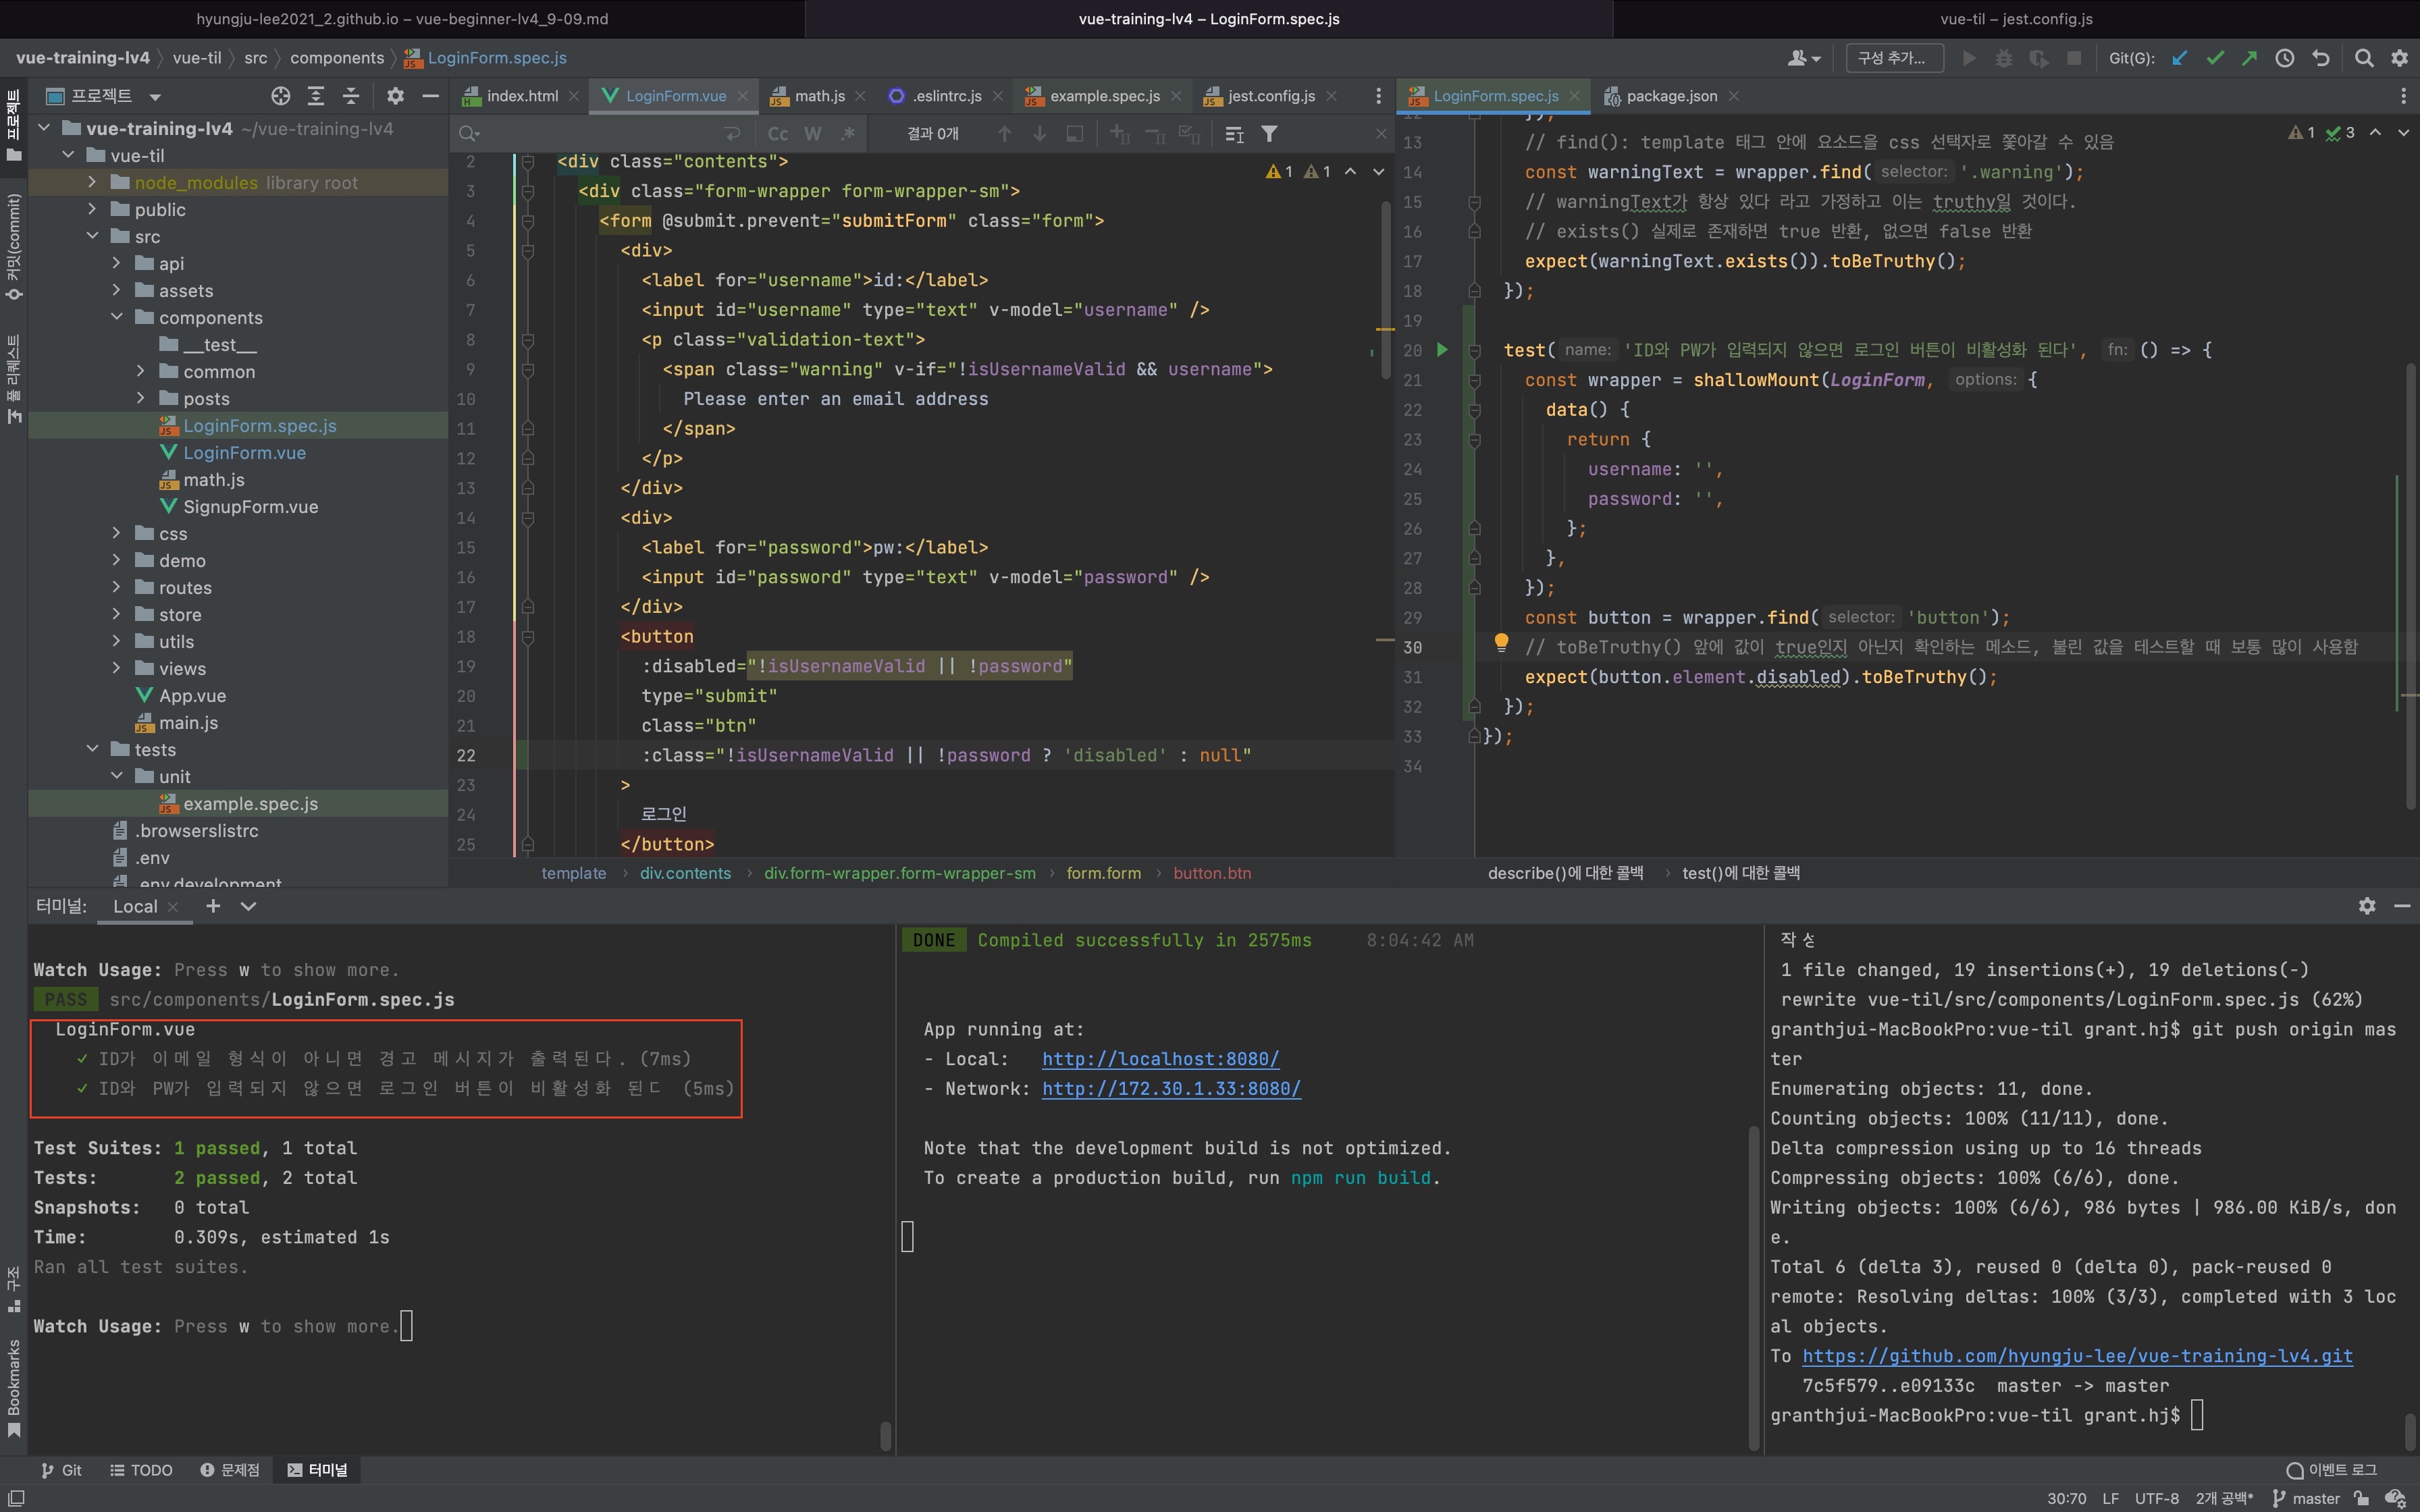This screenshot has width=2420, height=1512.
Task: Switch to jest.config.js editor tab
Action: point(1270,96)
